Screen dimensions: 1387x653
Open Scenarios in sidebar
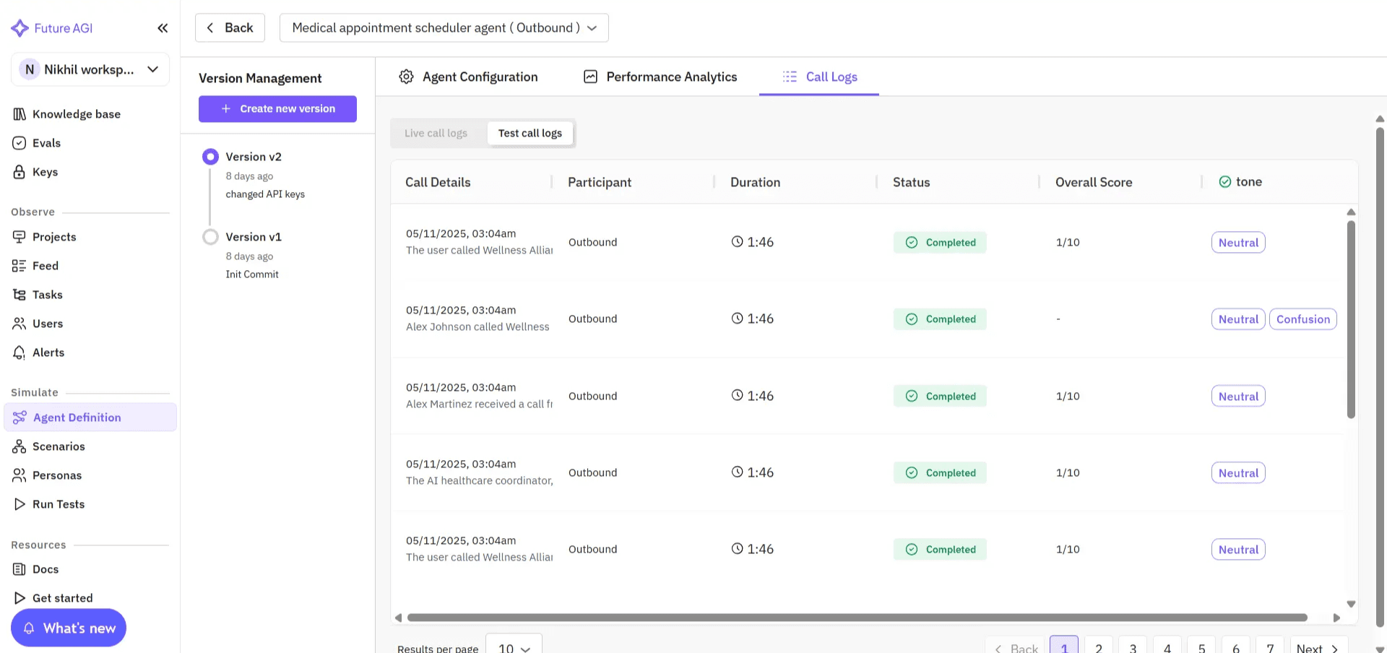pyautogui.click(x=59, y=446)
